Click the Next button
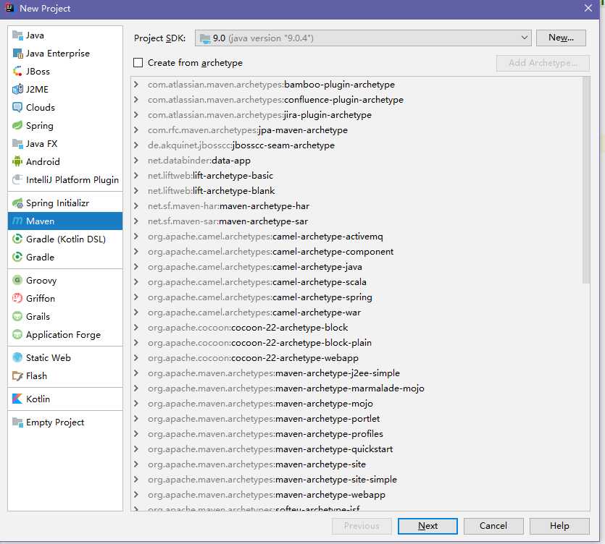The image size is (605, 544). click(x=427, y=526)
